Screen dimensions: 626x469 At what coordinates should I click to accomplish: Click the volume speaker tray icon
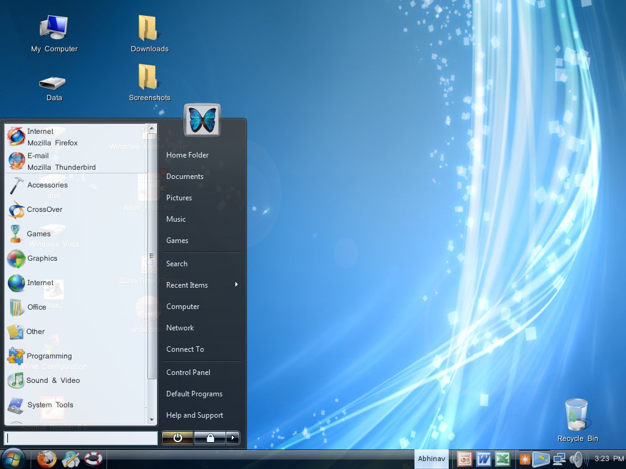pos(578,459)
